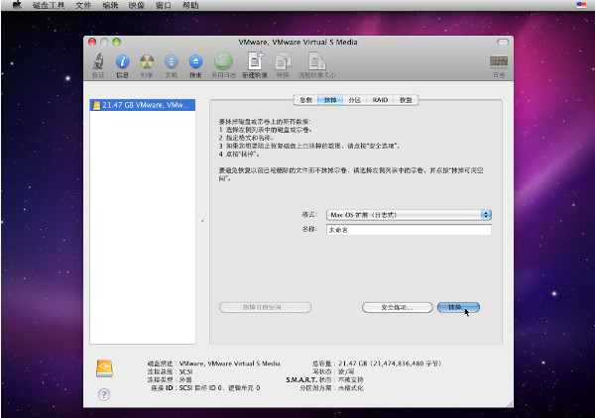Click the orange disk icon beside the disk description
Image resolution: width=595 pixels, height=418 pixels.
click(x=104, y=368)
